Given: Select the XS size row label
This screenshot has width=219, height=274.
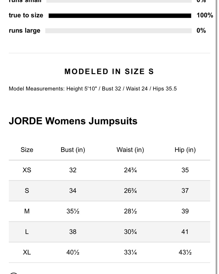Looking at the screenshot, I should [x=27, y=170].
